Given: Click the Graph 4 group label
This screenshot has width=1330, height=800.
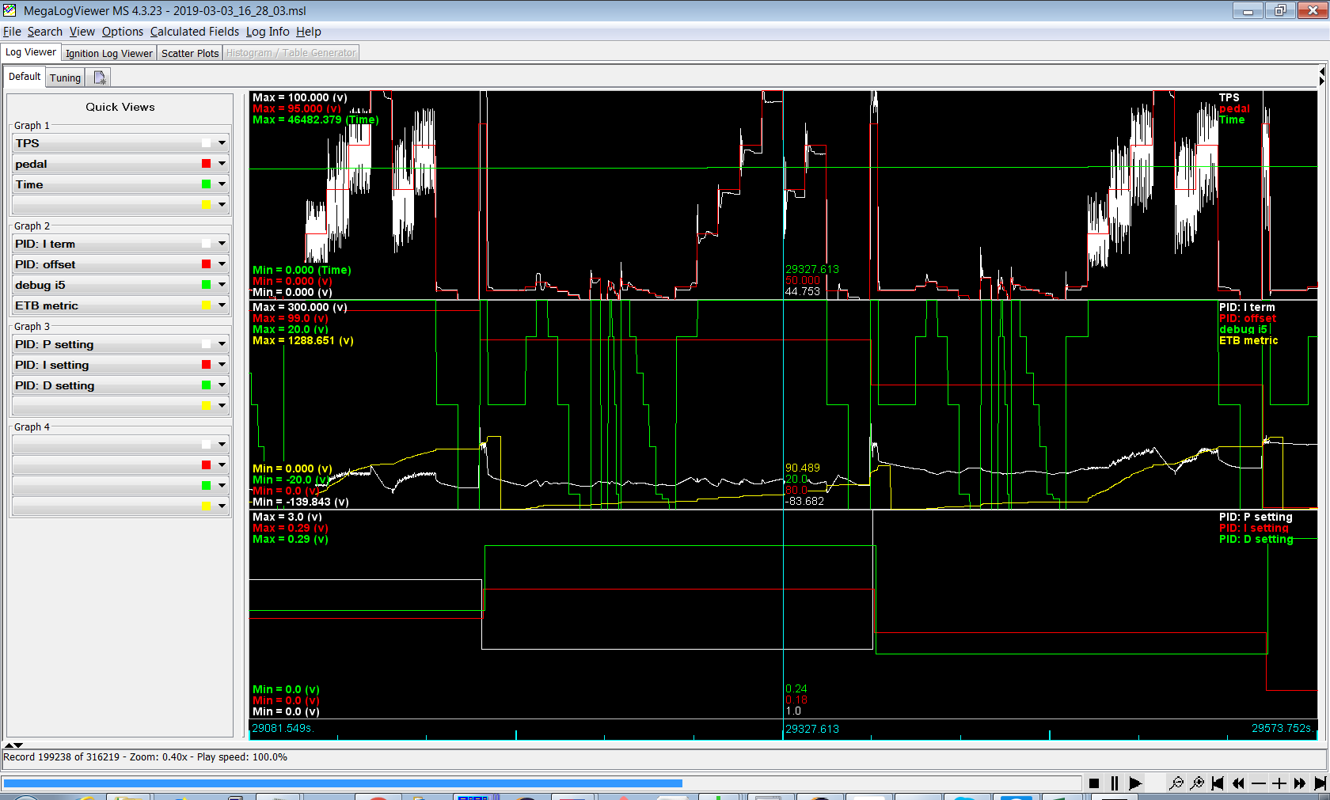Looking at the screenshot, I should (32, 427).
